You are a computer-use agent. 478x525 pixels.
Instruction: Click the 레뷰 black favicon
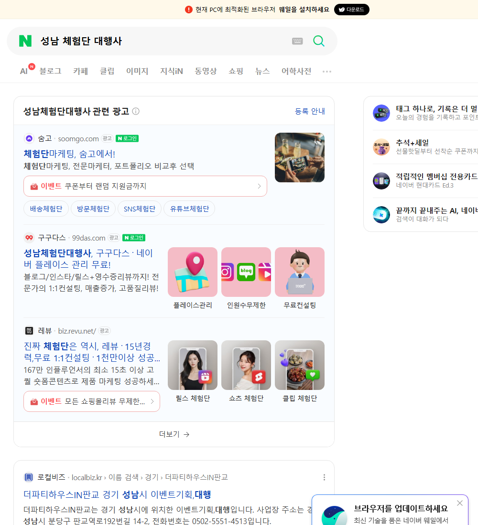tap(29, 331)
